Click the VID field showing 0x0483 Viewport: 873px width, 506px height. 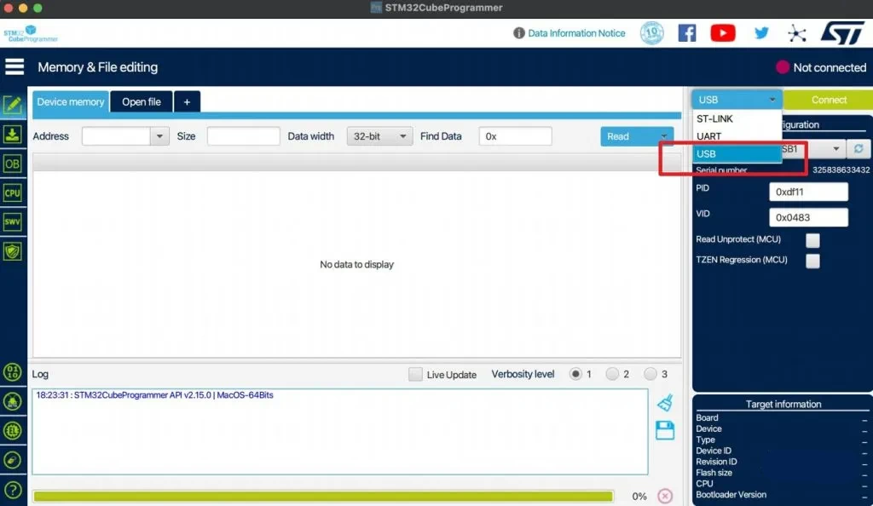click(x=808, y=217)
